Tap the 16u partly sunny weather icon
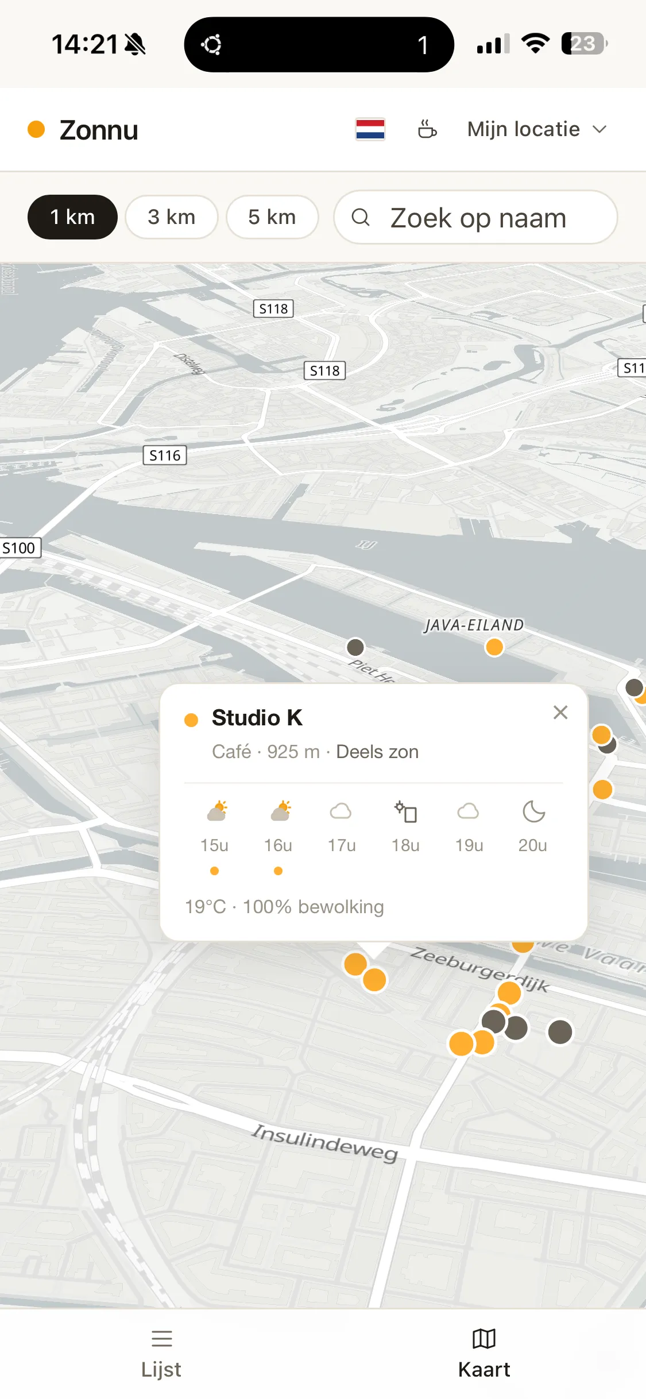Image resolution: width=646 pixels, height=1399 pixels. pyautogui.click(x=280, y=811)
